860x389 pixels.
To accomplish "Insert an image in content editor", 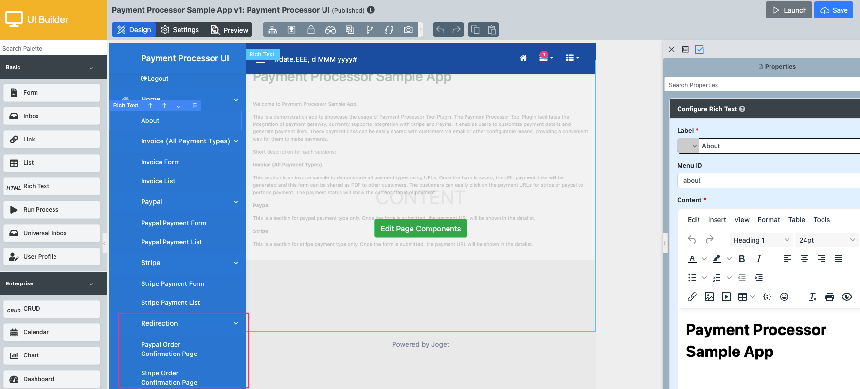I will [709, 297].
